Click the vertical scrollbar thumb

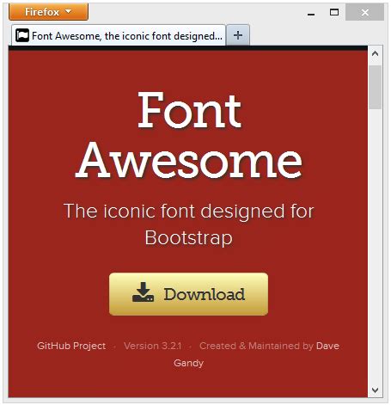(x=375, y=87)
